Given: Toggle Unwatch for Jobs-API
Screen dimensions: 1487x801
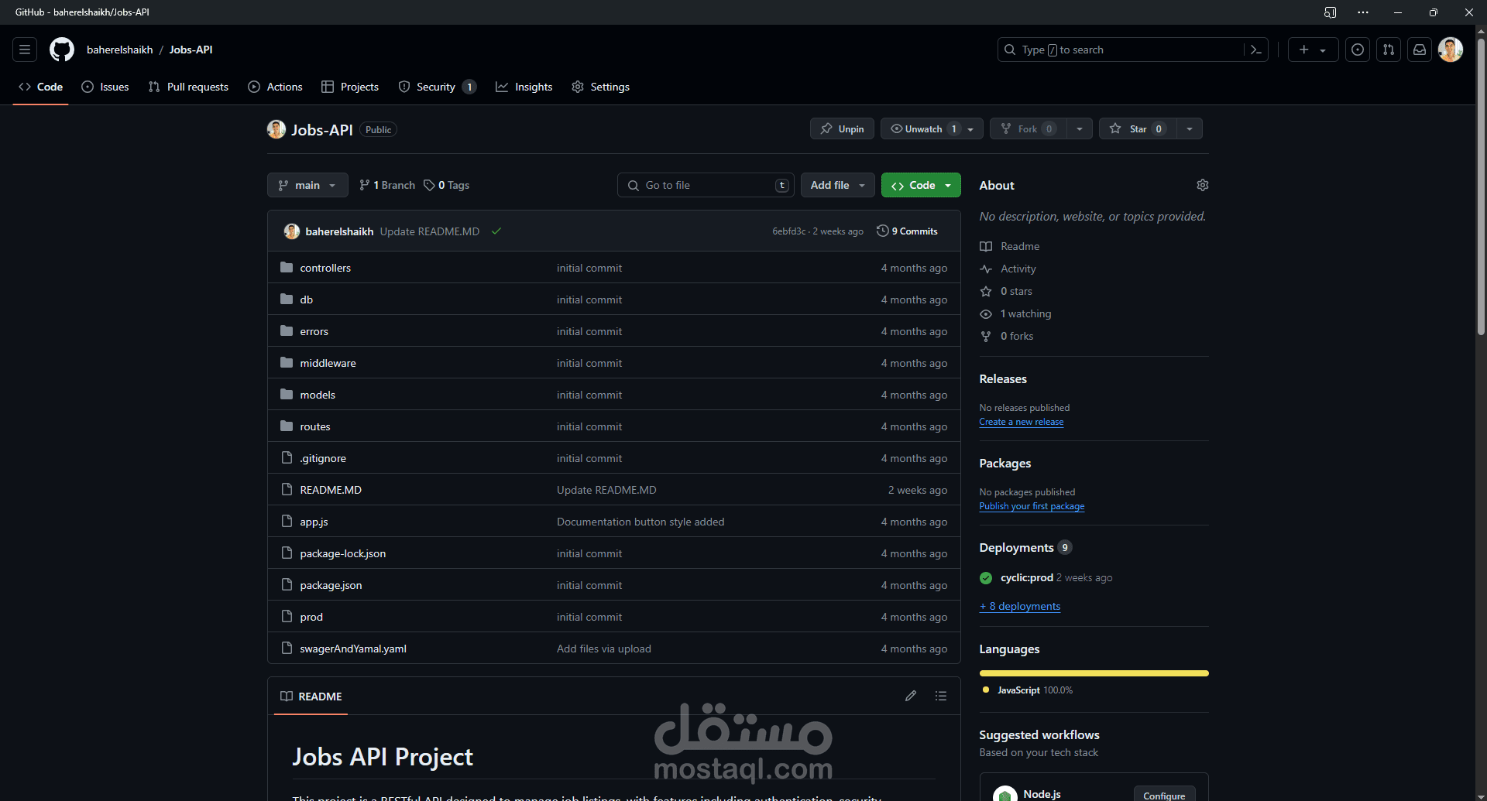Looking at the screenshot, I should (x=932, y=128).
